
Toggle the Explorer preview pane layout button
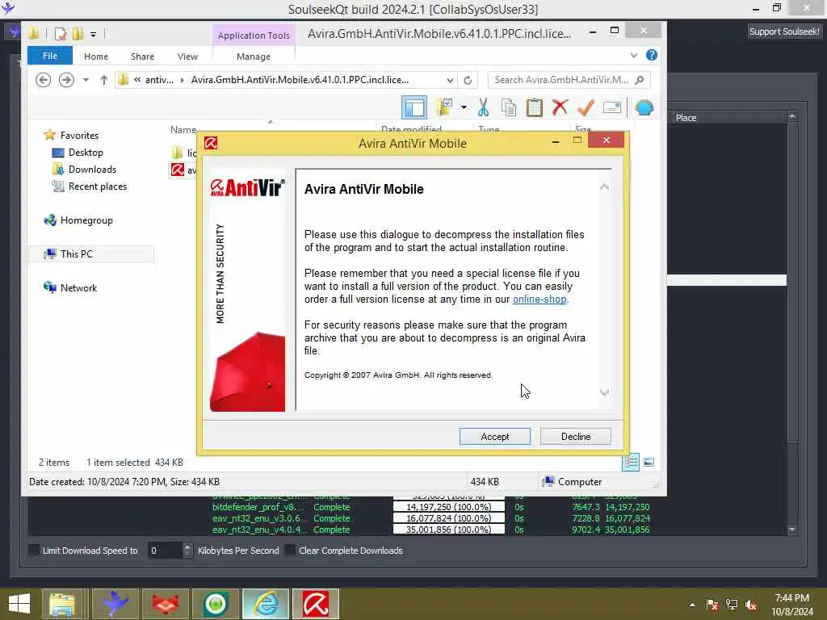tap(414, 107)
